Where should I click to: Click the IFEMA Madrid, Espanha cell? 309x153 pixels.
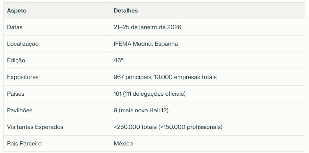coord(146,44)
